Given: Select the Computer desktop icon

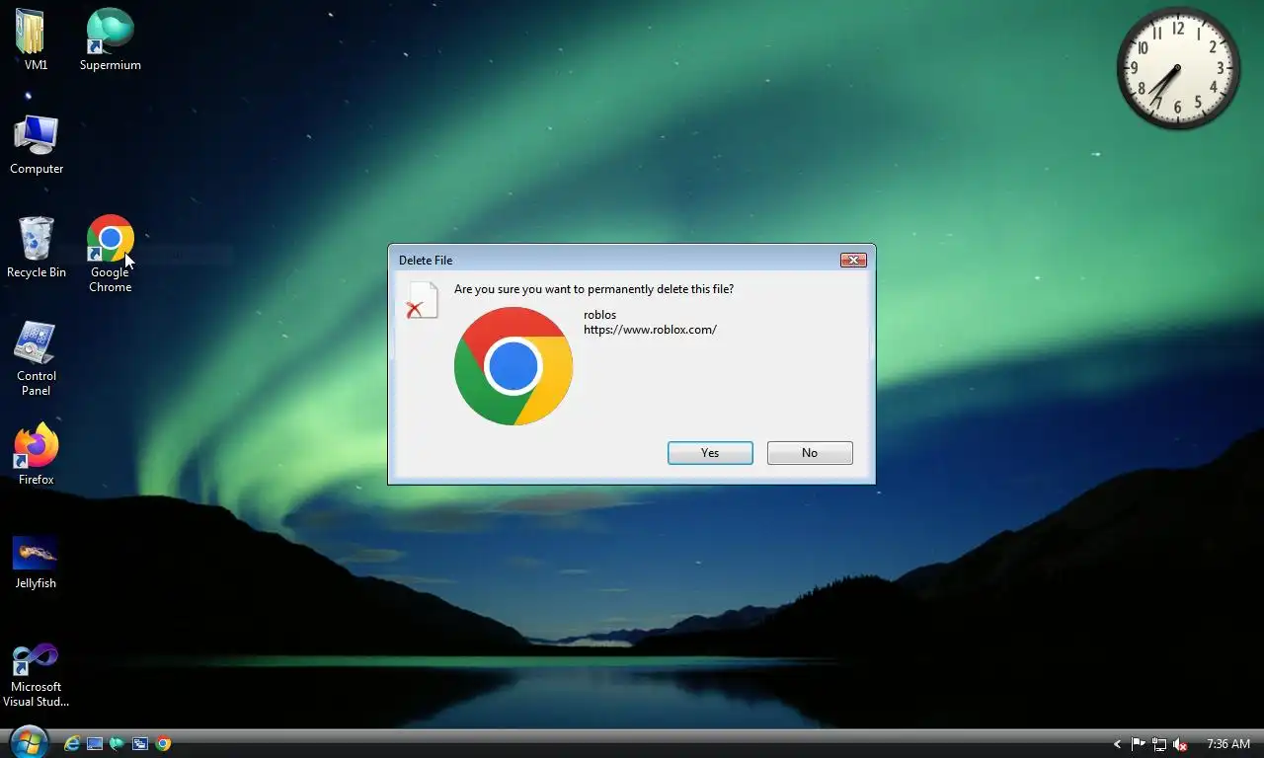Looking at the screenshot, I should [37, 144].
